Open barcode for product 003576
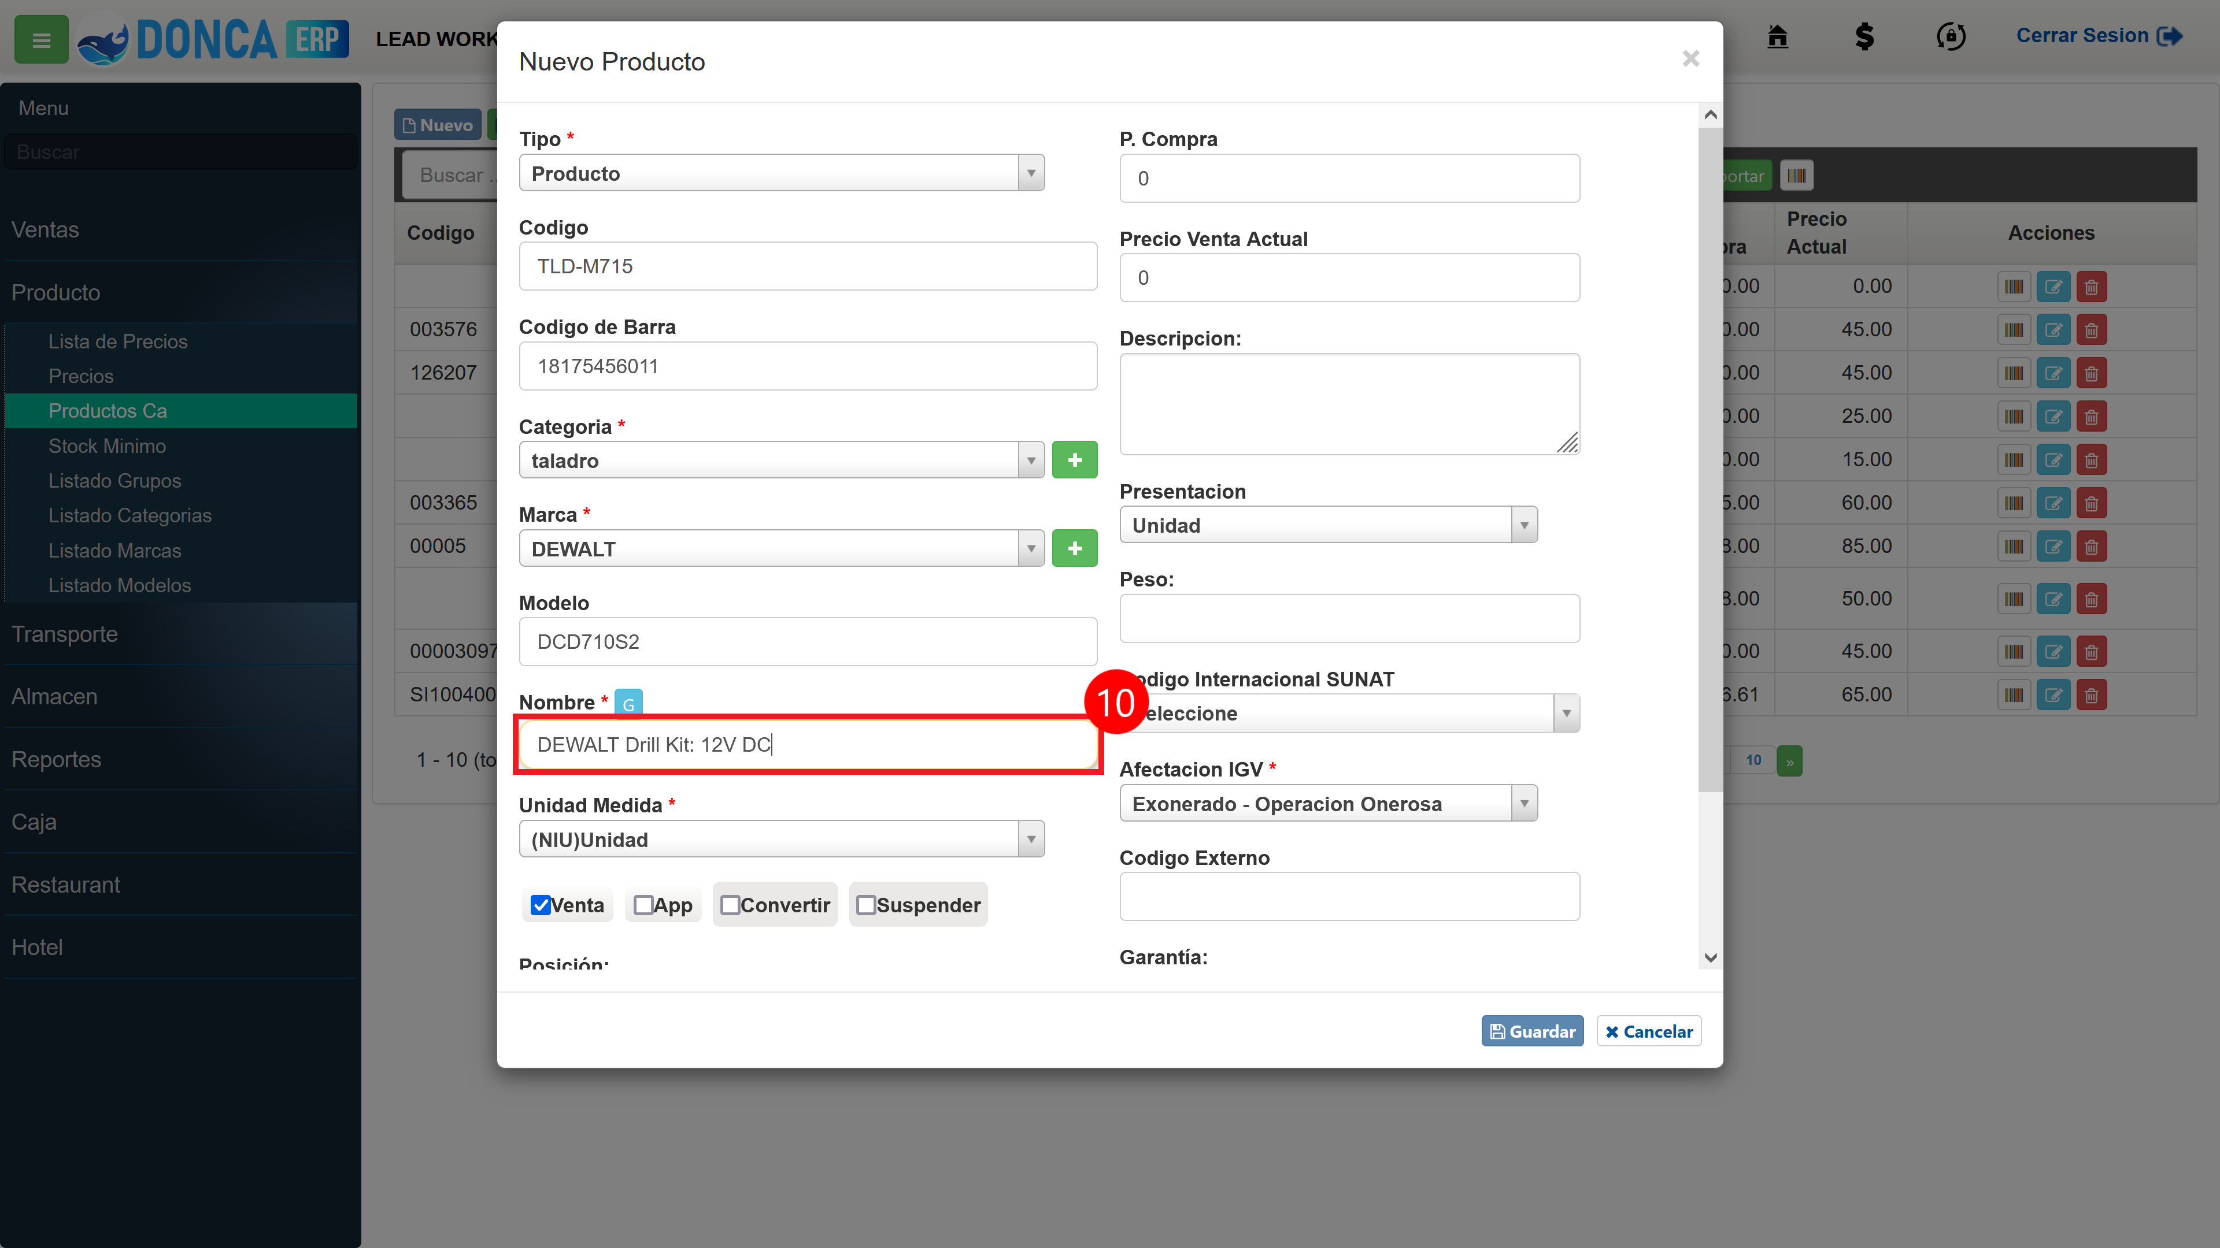The height and width of the screenshot is (1248, 2220). point(2014,330)
